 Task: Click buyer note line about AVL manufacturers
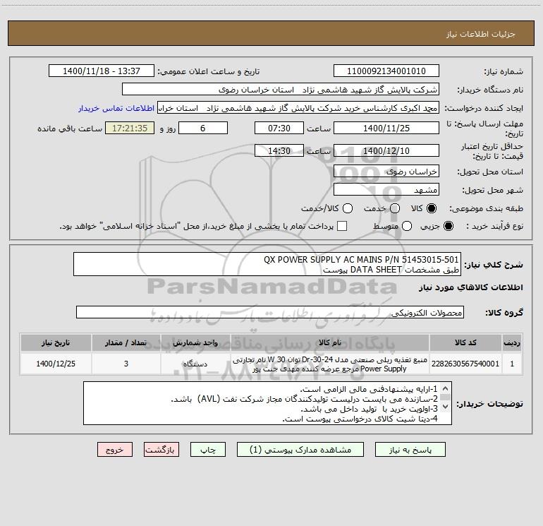coord(304,399)
